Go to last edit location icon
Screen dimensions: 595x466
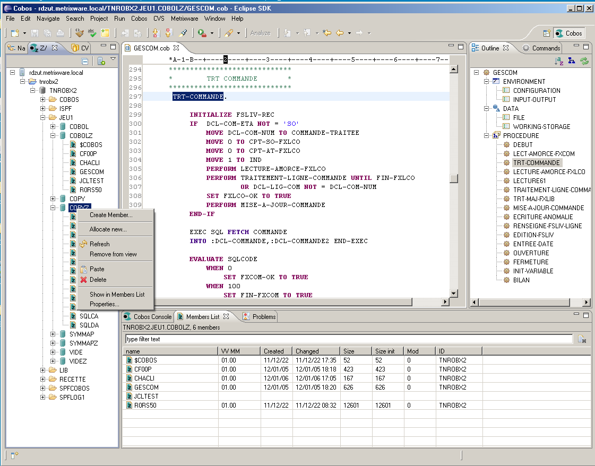(x=327, y=33)
